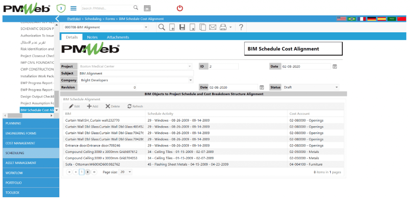Screen dimensions: 410x204
Task: Click the Search PMWeb input field
Action: tap(107, 8)
